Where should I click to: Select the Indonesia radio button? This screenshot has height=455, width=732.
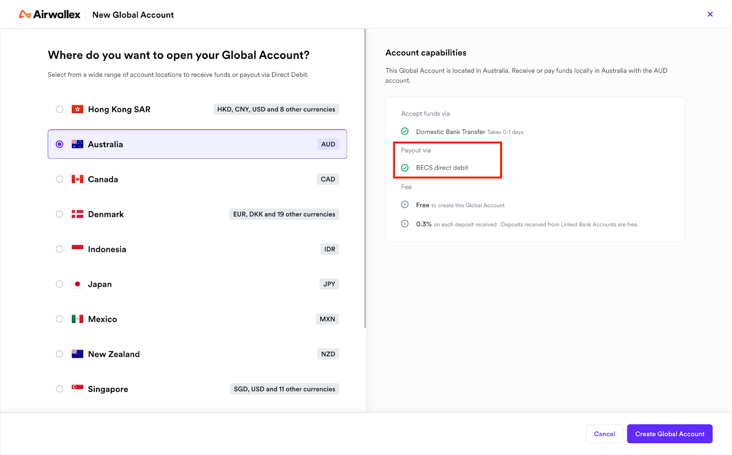59,249
